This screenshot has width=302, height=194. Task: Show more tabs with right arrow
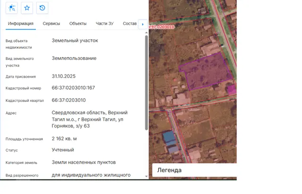[x=143, y=24]
